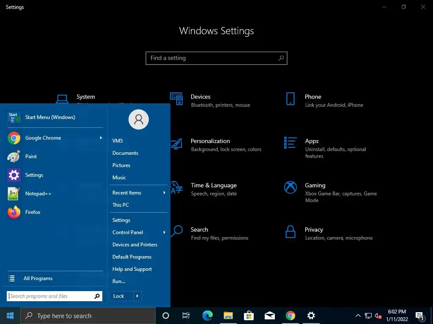
Task: Open the notification action center icon
Action: tap(420, 316)
